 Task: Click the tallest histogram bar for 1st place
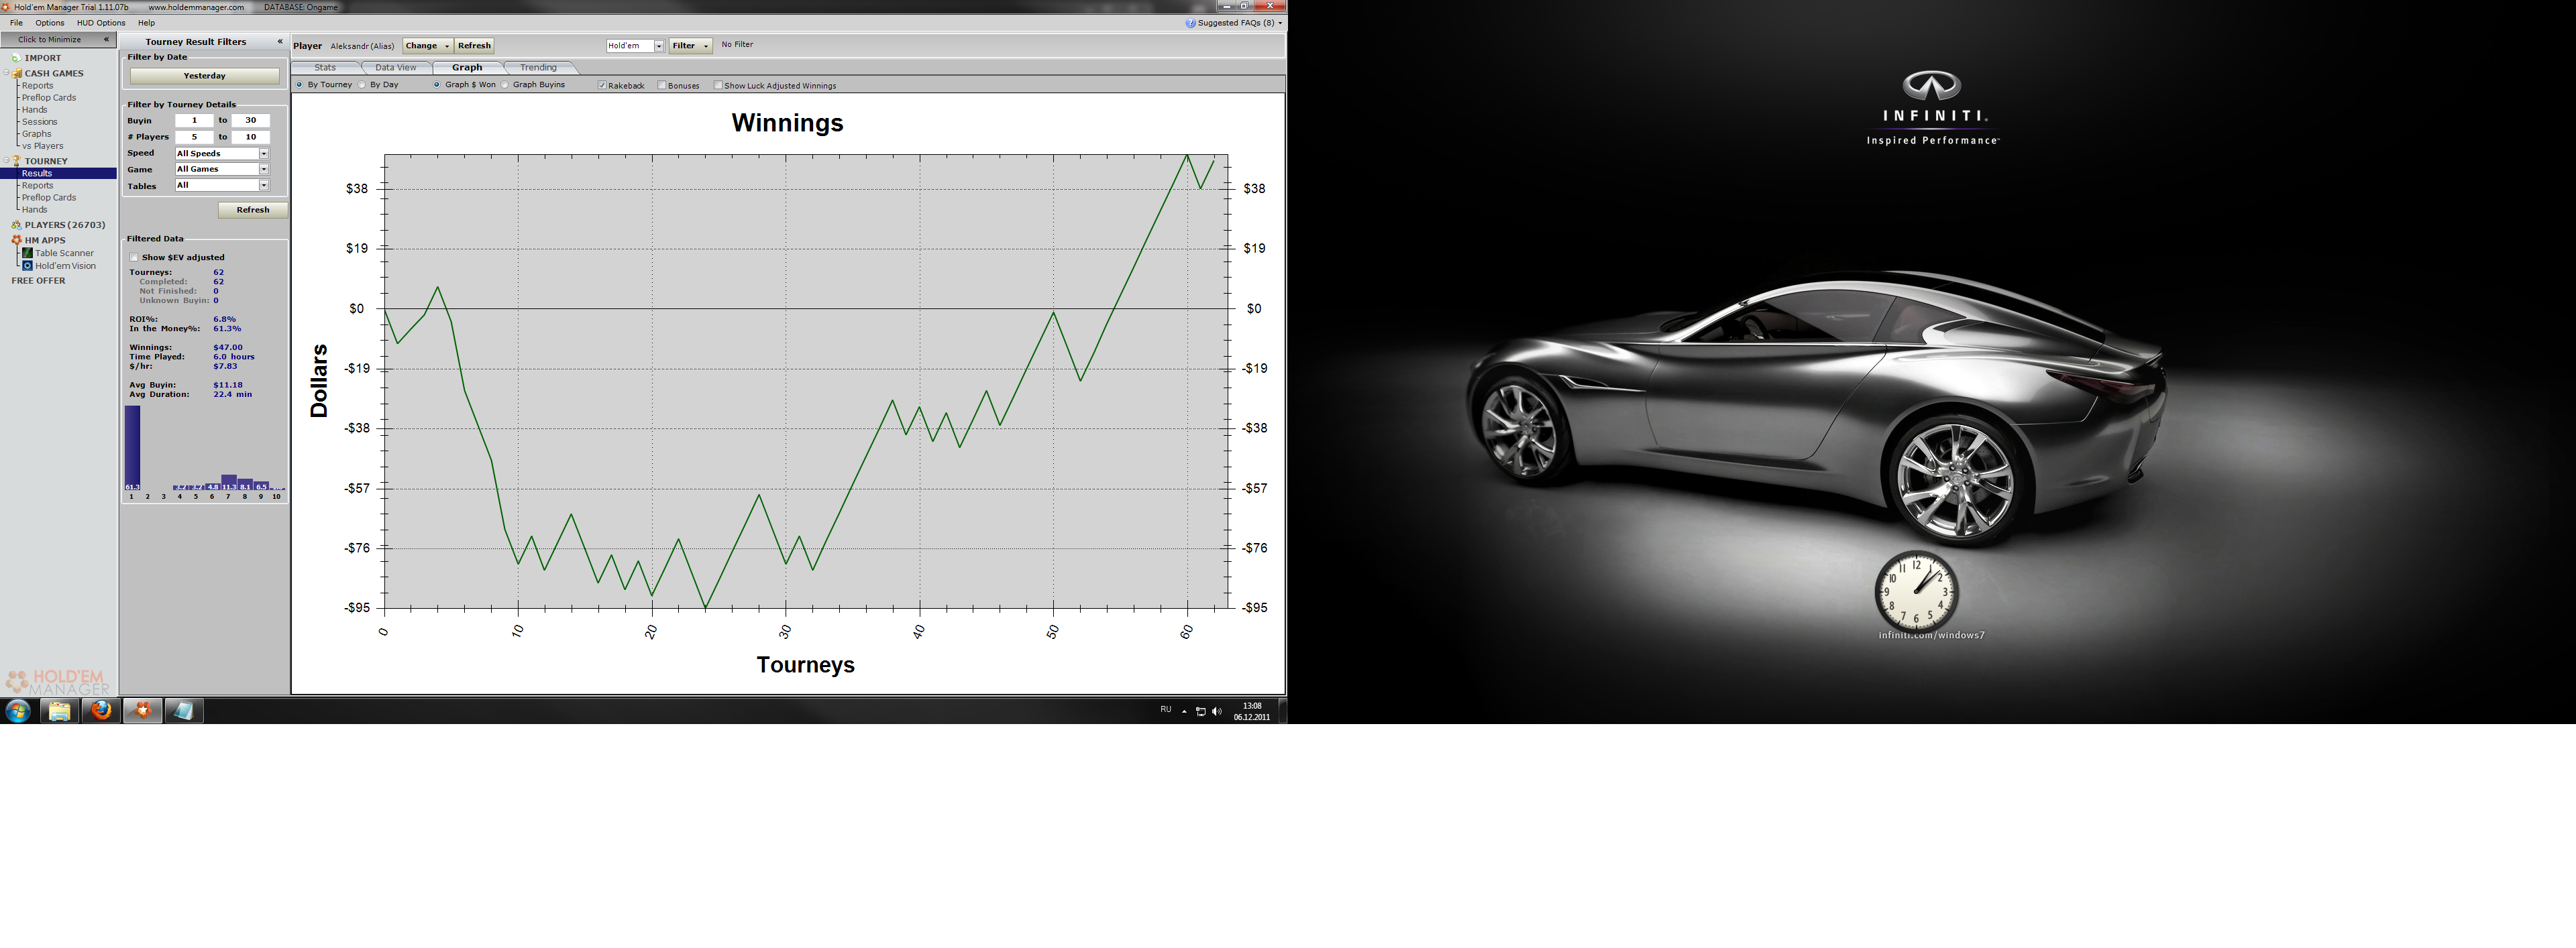(x=132, y=447)
